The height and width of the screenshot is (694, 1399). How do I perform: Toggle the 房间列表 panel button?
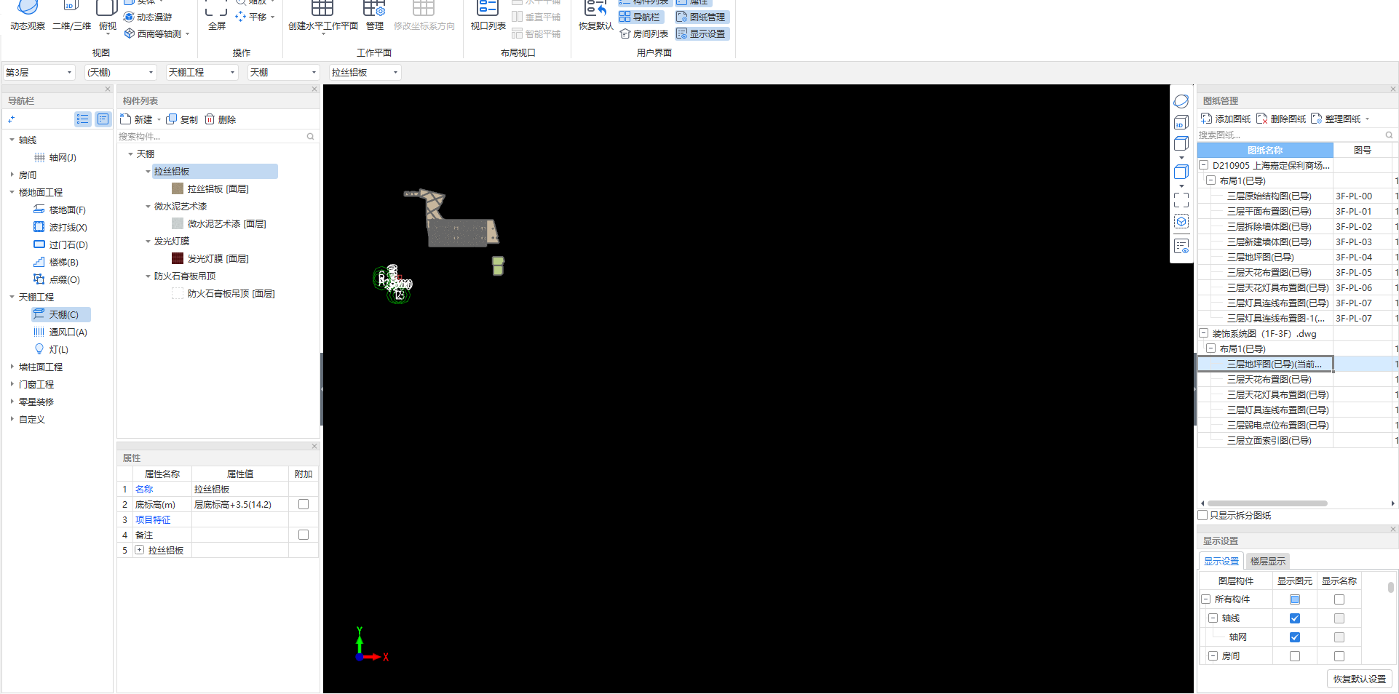click(644, 33)
